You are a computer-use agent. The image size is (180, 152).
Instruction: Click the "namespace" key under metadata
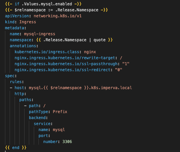21,40
